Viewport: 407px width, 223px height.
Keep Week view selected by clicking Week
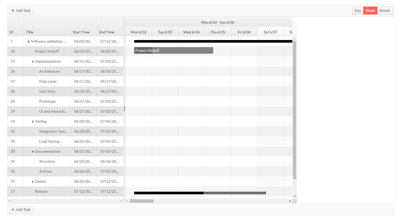click(x=370, y=11)
